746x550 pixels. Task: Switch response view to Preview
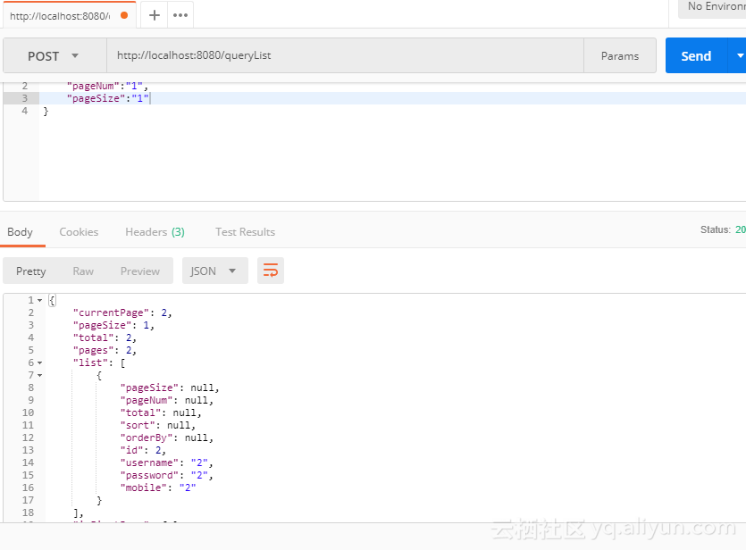tap(140, 271)
